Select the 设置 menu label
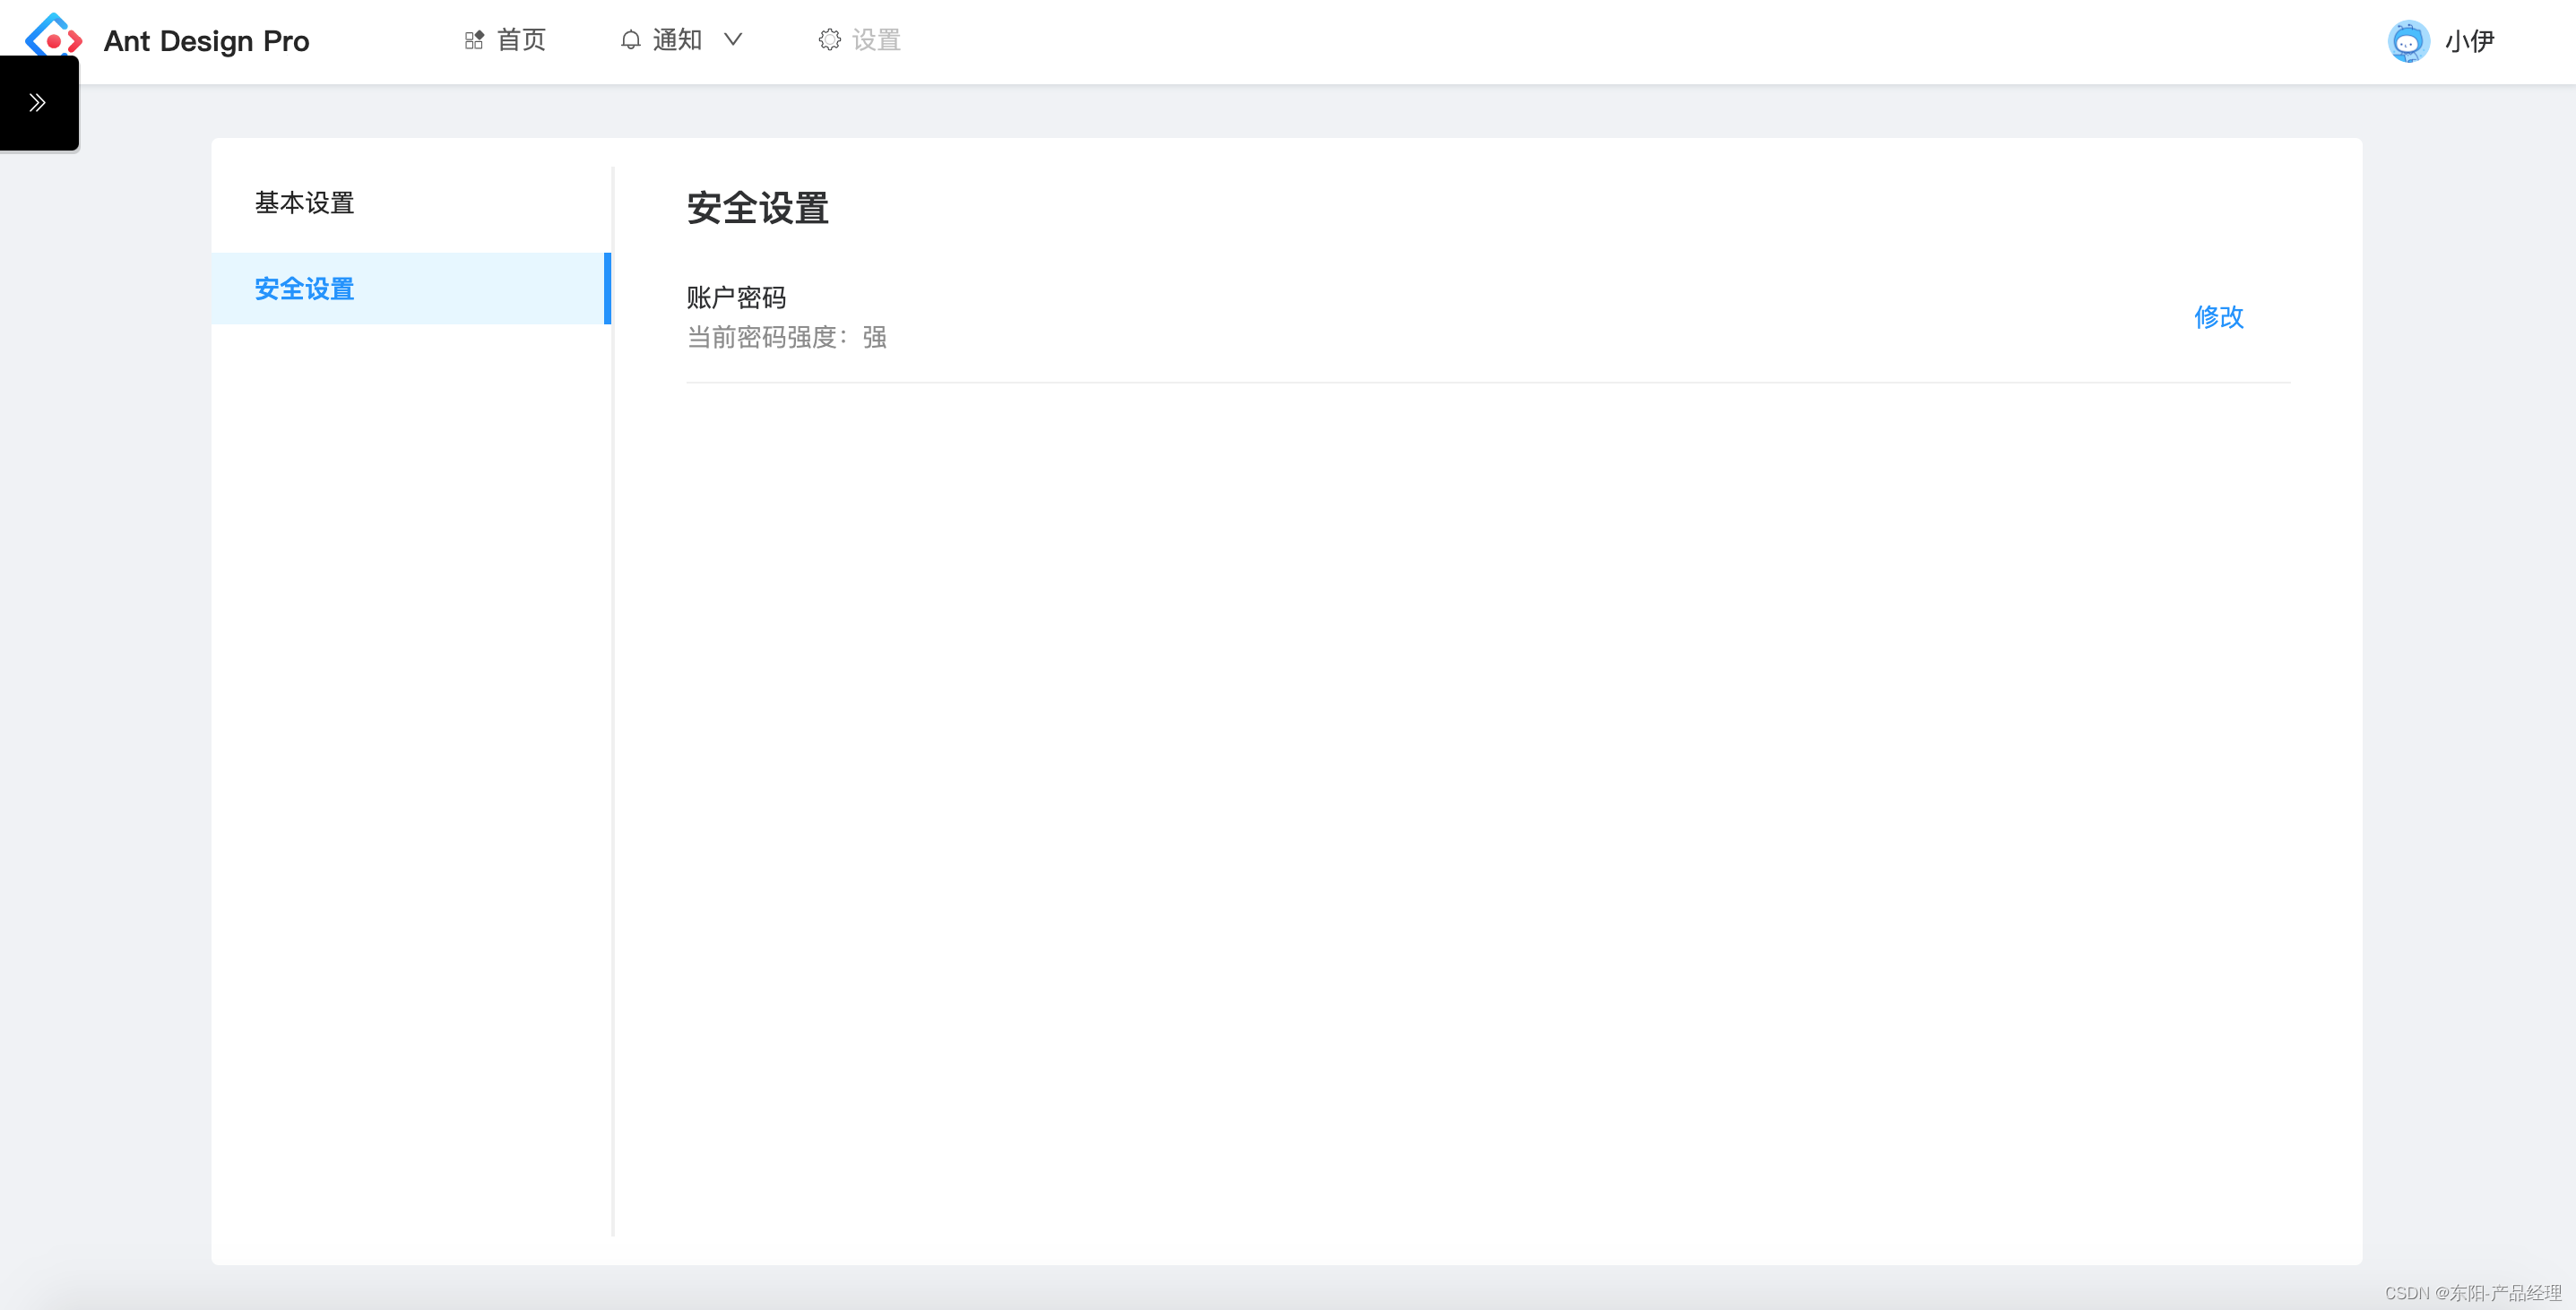Viewport: 2576px width, 1310px height. [x=876, y=40]
